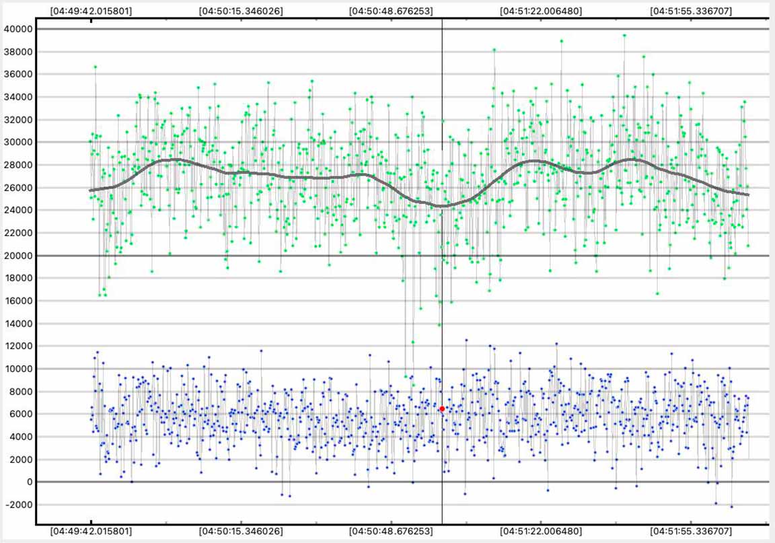This screenshot has width=775, height=543.
Task: Click the top 04:51:55.336707 timestamp label
Action: (x=690, y=11)
